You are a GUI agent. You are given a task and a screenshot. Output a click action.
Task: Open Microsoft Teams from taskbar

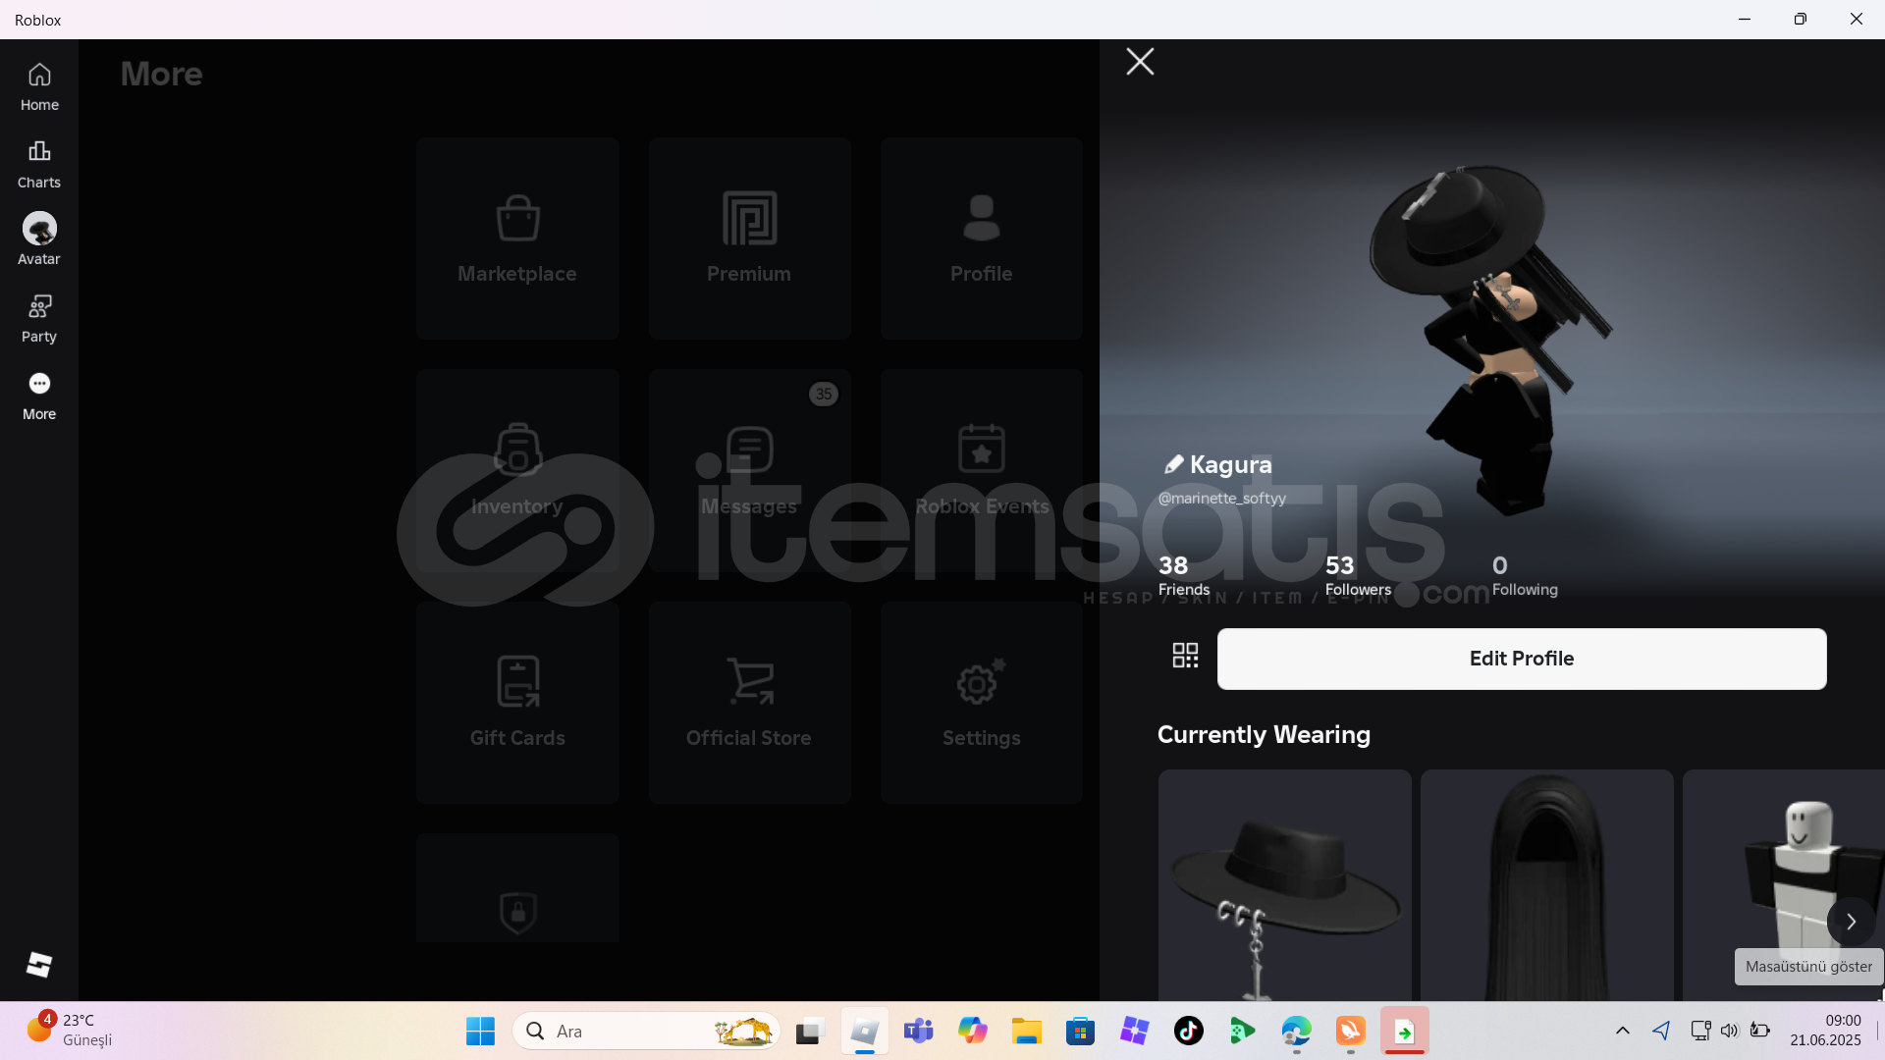pos(918,1032)
